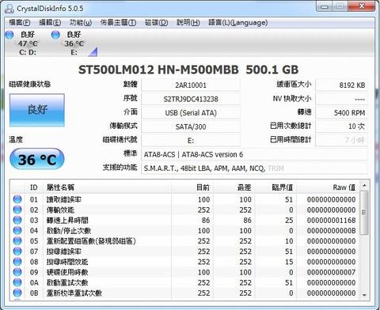Screen dimensions: 380x310
Task: Click the greyed power on hours field
Action: [341, 141]
